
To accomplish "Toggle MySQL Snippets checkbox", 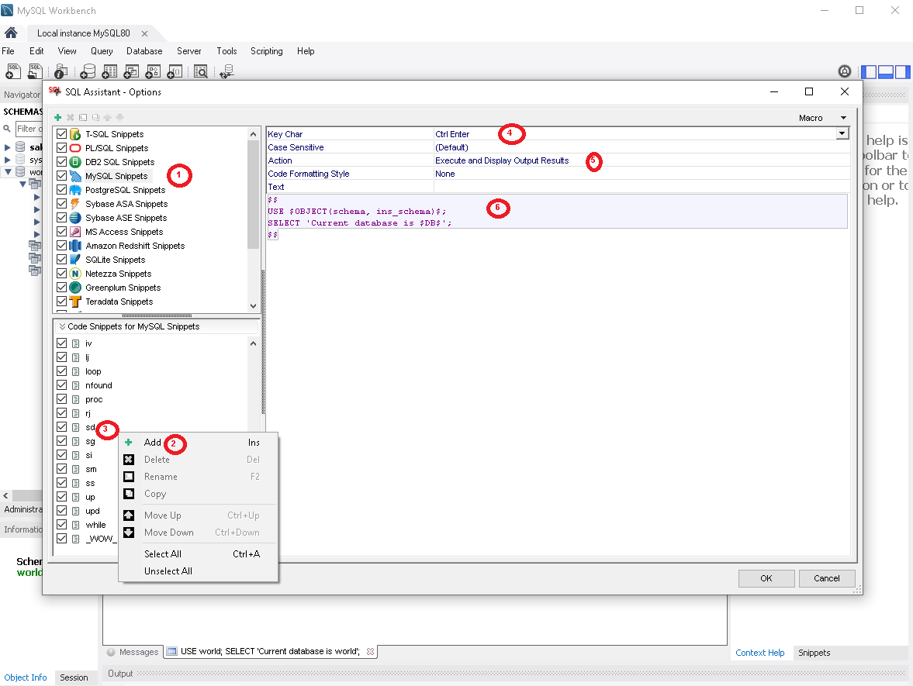I will [x=62, y=176].
